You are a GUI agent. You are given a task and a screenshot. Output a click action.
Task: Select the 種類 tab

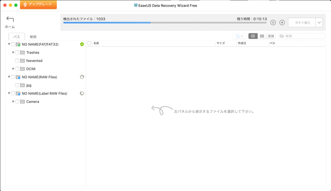(33, 37)
